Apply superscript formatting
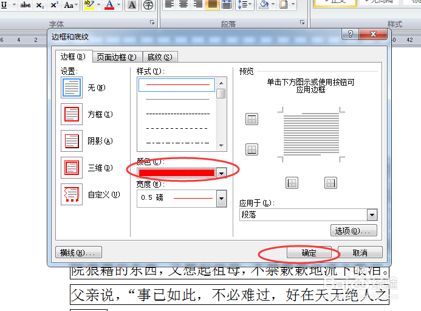Screen dimensions: 421x311 click(x=54, y=5)
